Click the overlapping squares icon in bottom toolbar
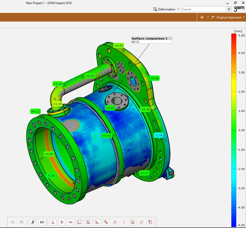The width and height of the screenshot is (246, 228). pyautogui.click(x=33, y=222)
